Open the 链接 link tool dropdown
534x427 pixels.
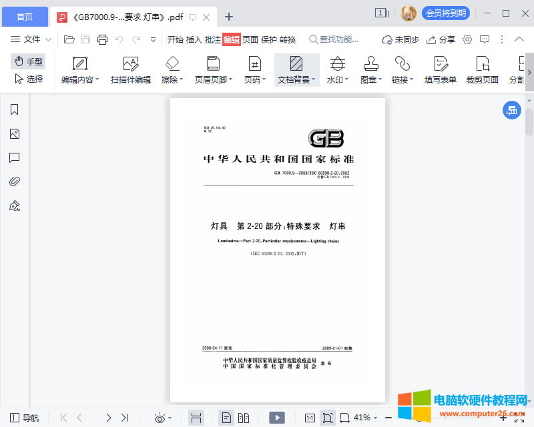tap(403, 69)
